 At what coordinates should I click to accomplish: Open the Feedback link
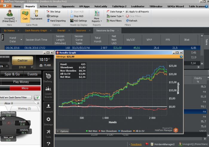tap(136, 144)
